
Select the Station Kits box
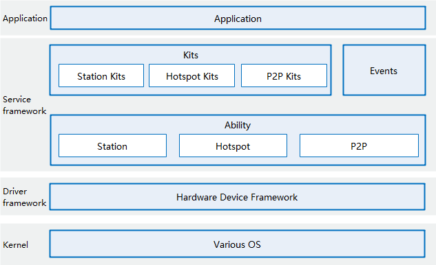click(x=101, y=76)
